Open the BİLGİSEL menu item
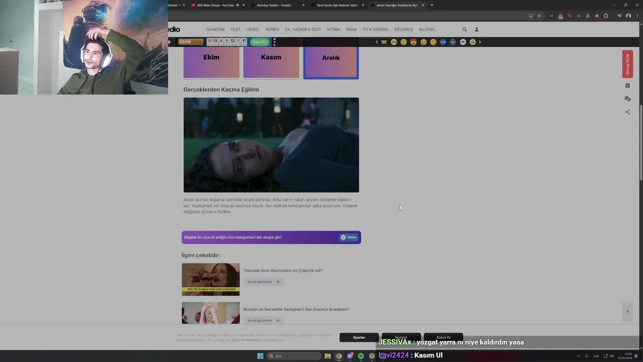 coord(427,30)
